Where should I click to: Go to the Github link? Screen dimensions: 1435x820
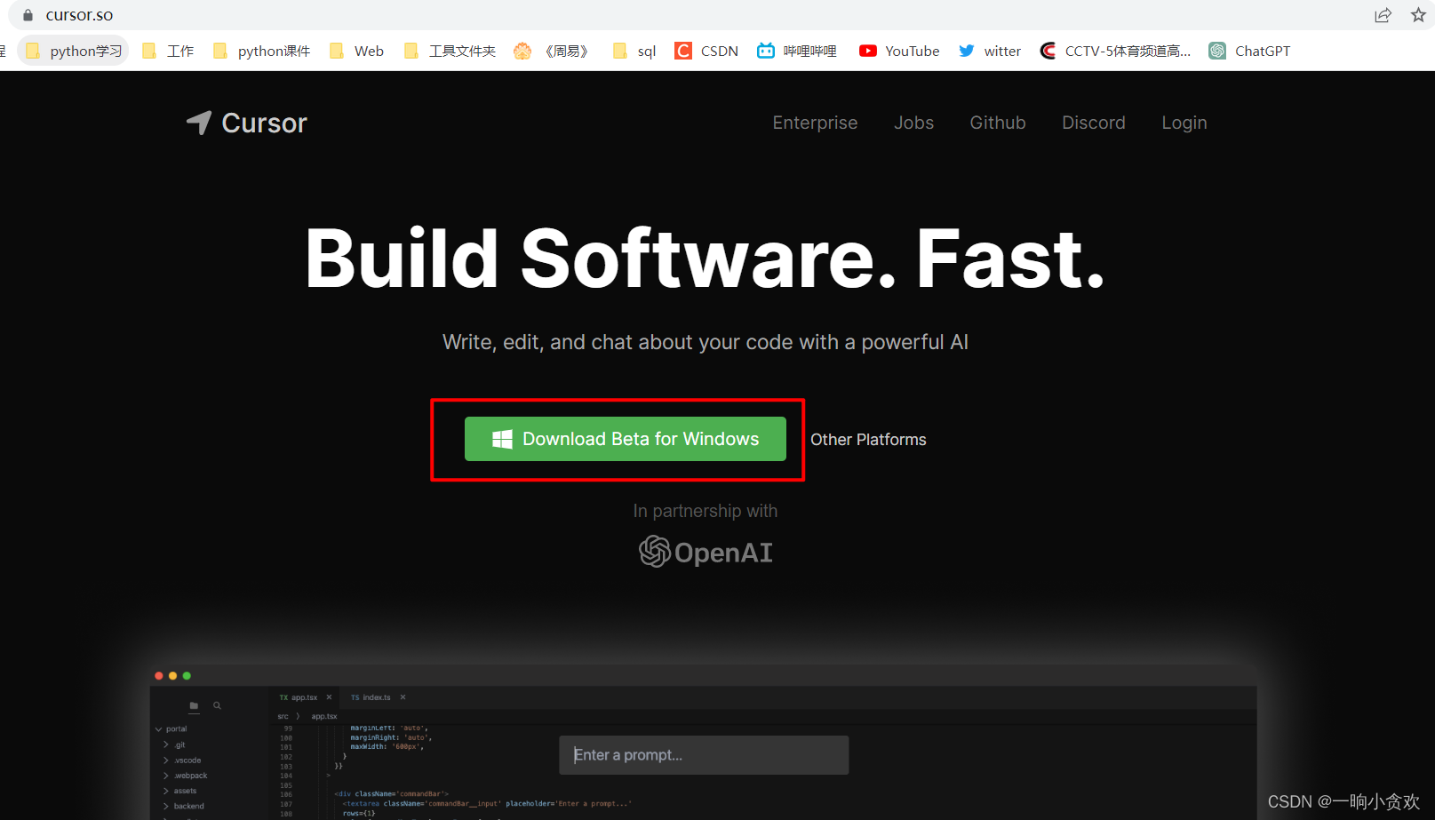tap(997, 123)
